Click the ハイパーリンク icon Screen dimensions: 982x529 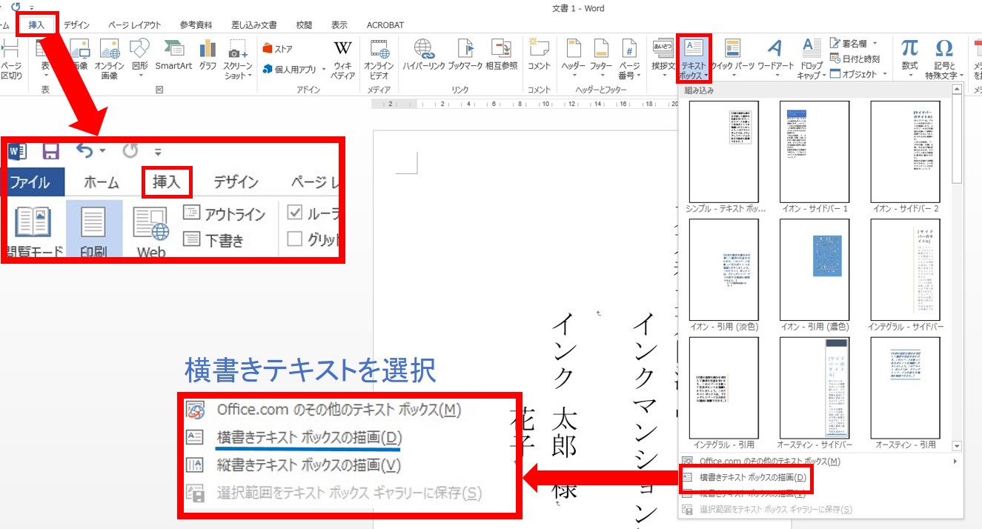424,56
